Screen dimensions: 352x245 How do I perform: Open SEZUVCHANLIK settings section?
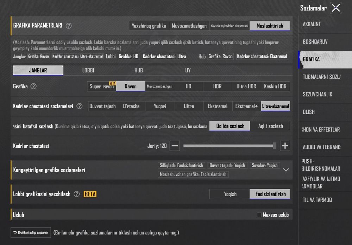325,94
